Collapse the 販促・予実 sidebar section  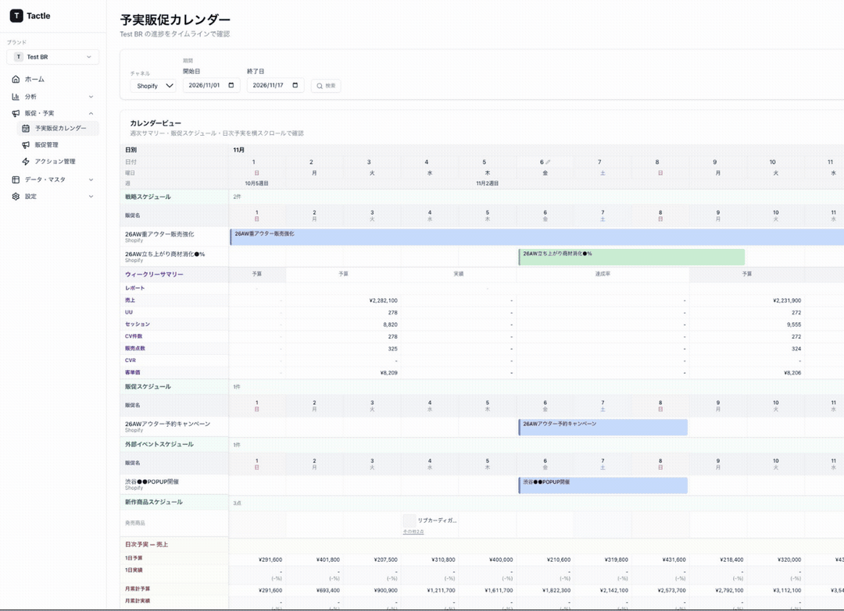tap(53, 113)
